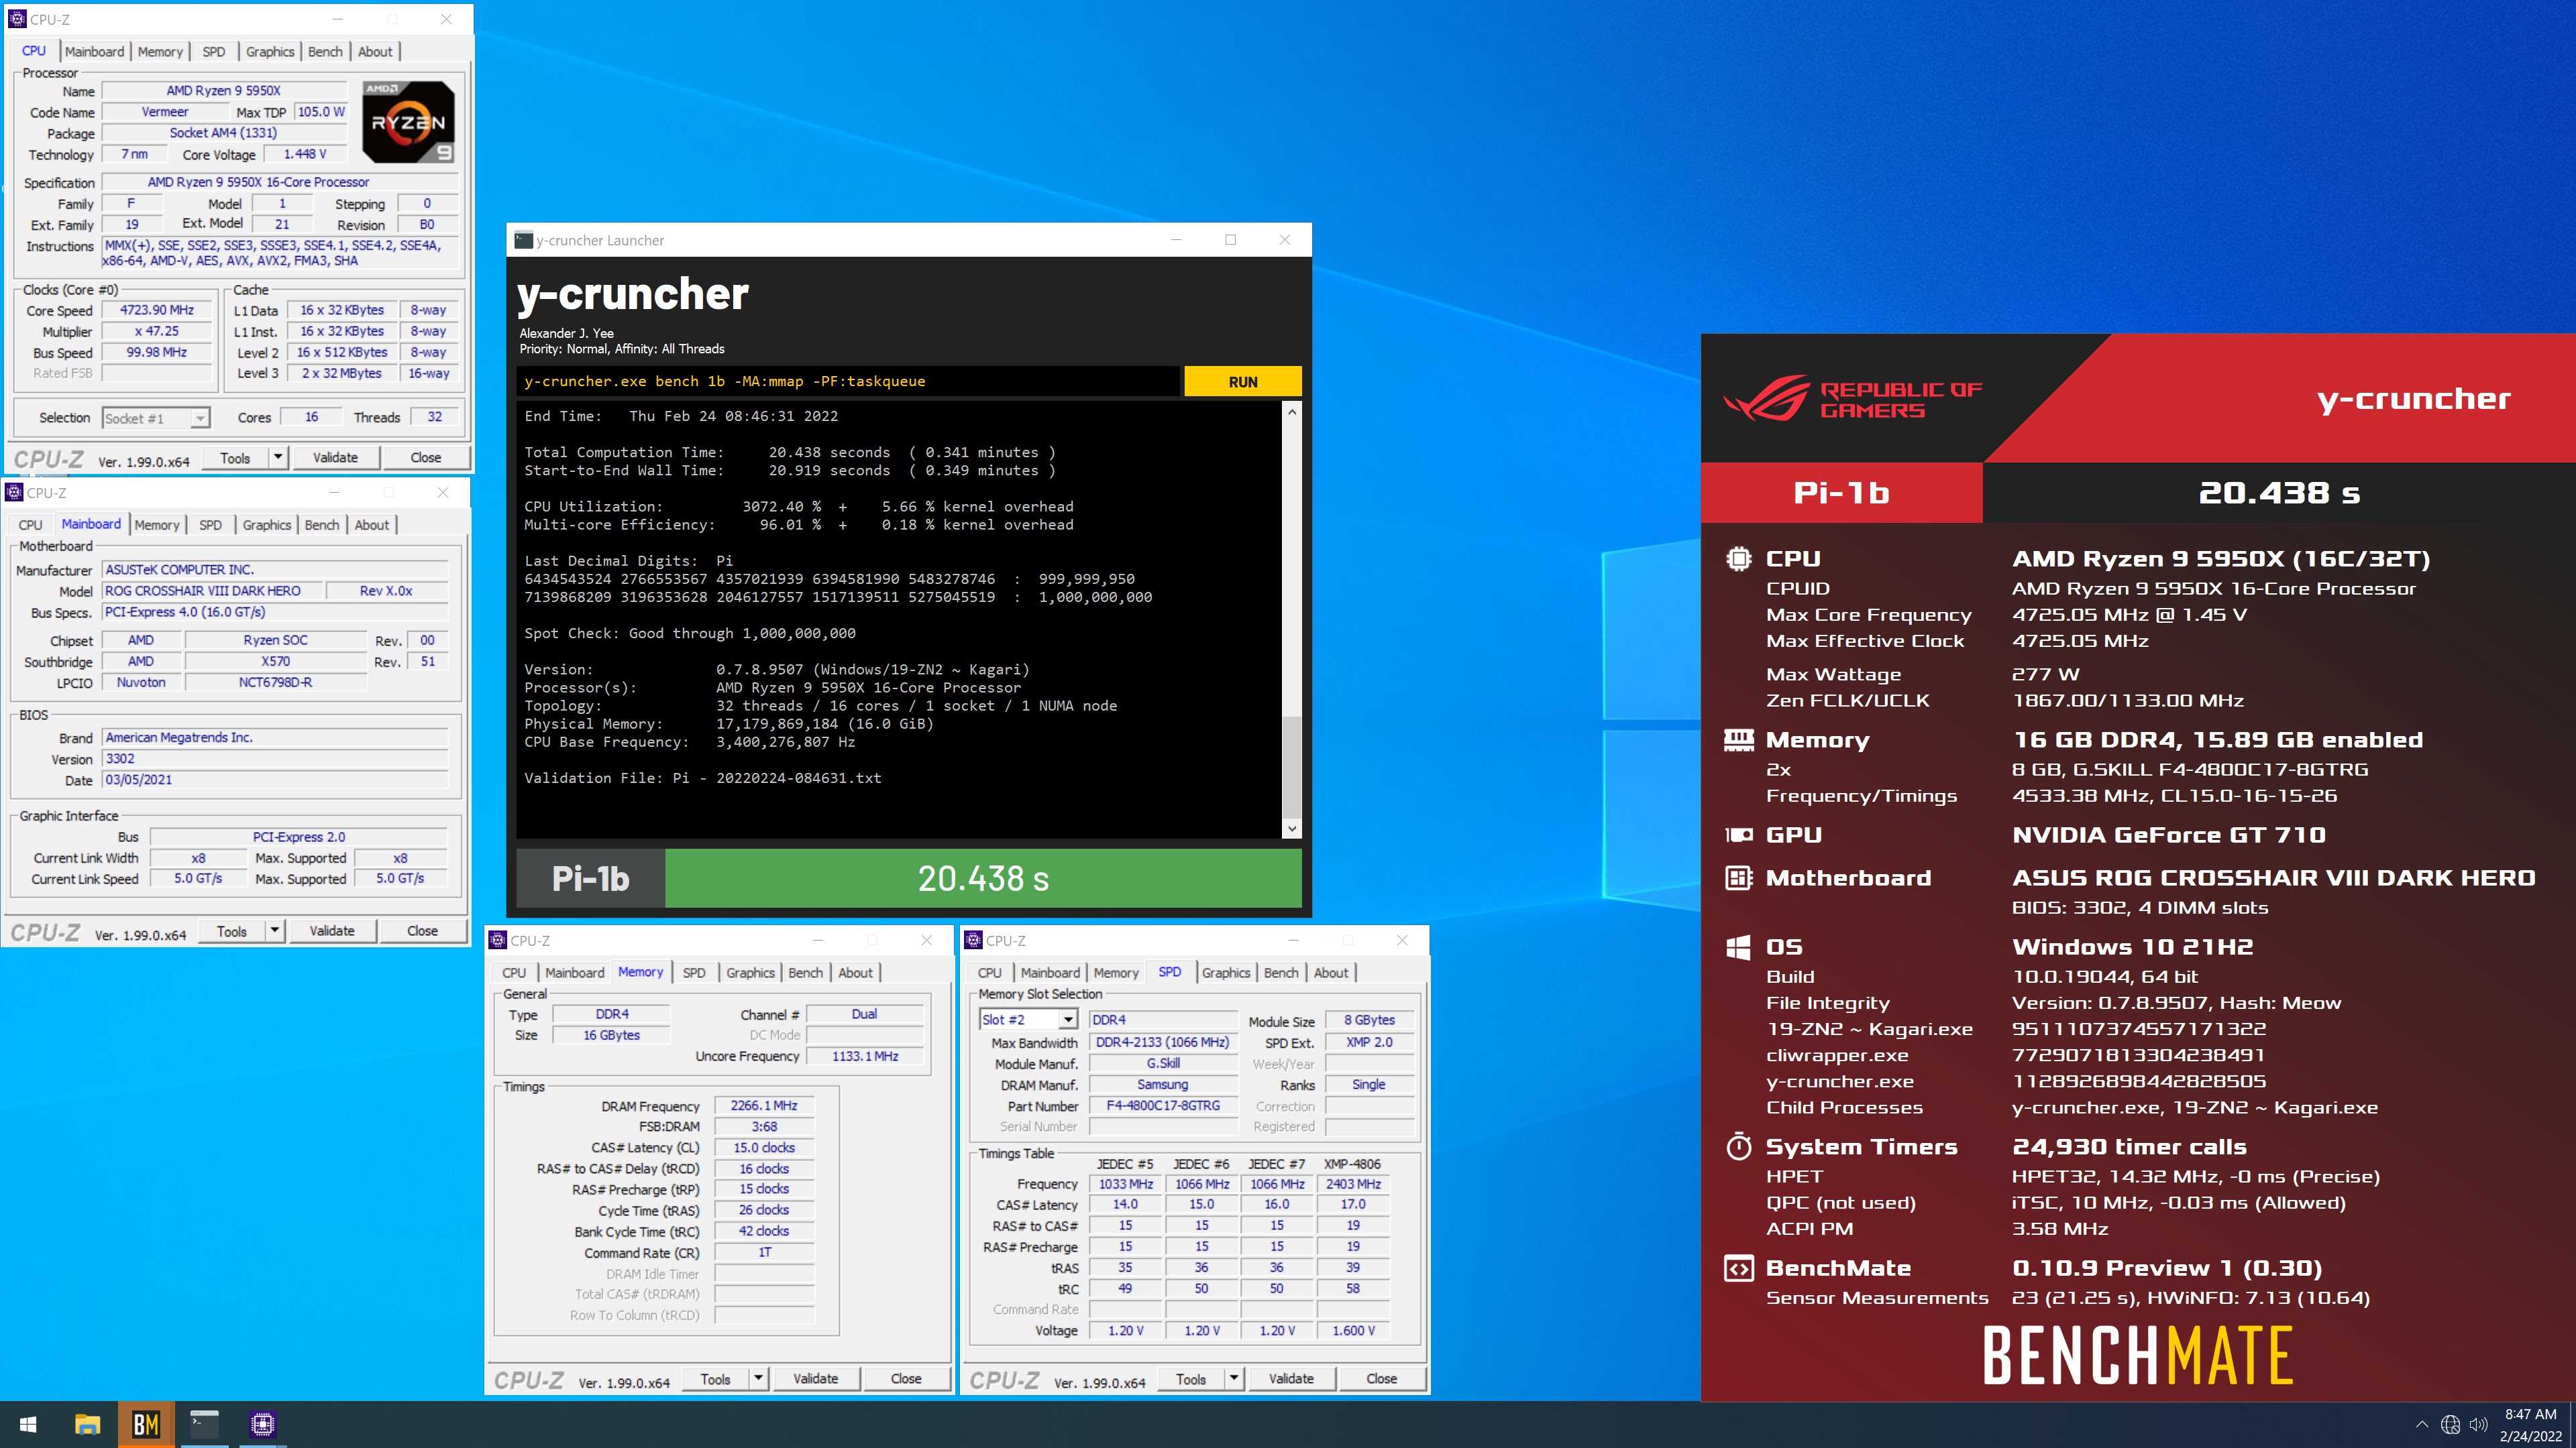Click the BenchMate OS Windows icon
Image resolution: width=2576 pixels, height=1448 pixels.
pyautogui.click(x=1739, y=947)
